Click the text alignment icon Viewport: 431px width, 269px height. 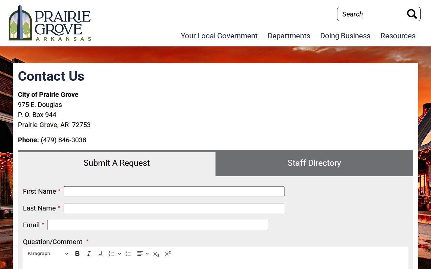(x=140, y=254)
